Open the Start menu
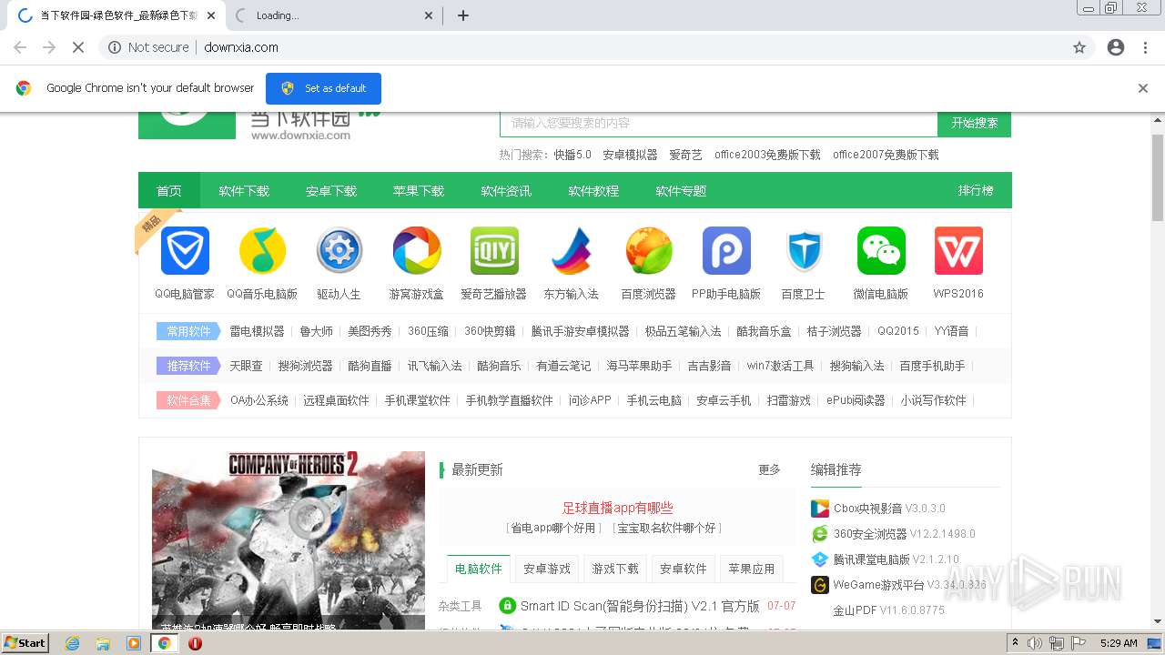Image resolution: width=1165 pixels, height=655 pixels. [25, 643]
